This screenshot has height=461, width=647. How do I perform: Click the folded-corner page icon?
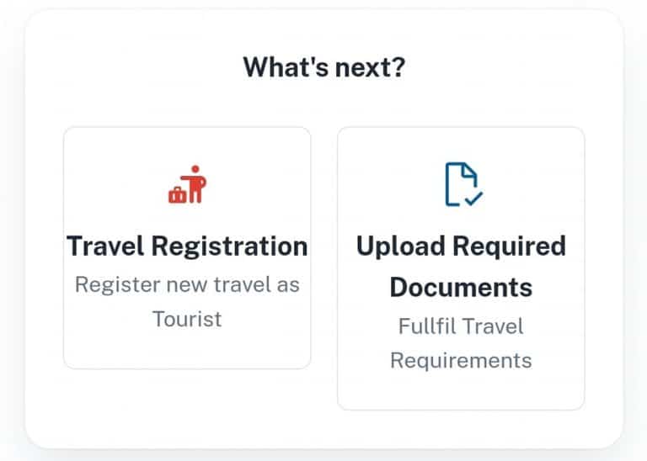click(x=459, y=182)
